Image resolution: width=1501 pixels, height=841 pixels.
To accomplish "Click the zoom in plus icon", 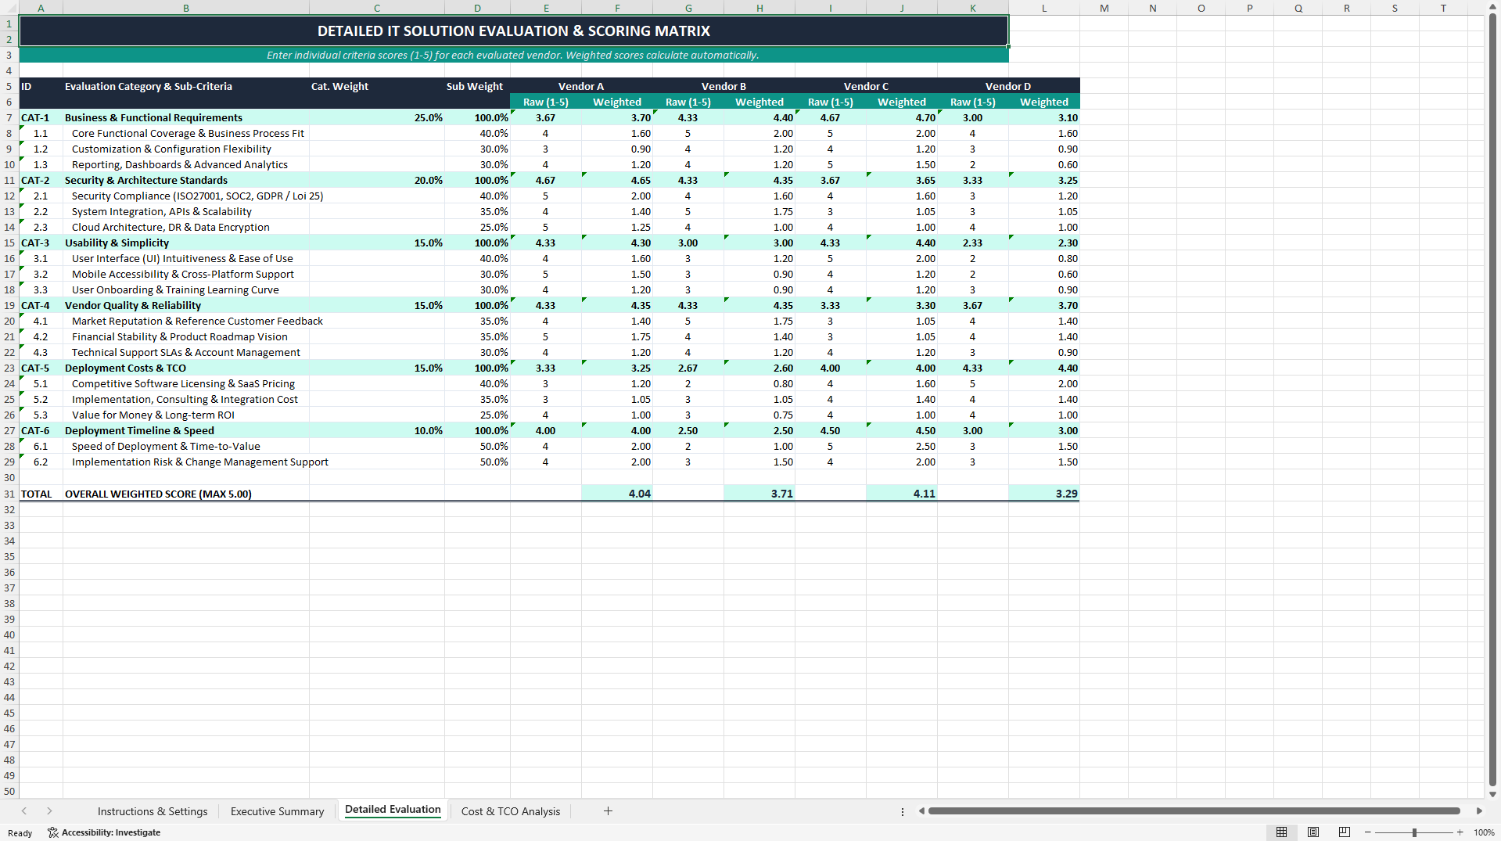I will (x=1460, y=832).
